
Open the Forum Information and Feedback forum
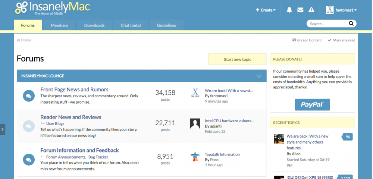pyautogui.click(x=80, y=151)
